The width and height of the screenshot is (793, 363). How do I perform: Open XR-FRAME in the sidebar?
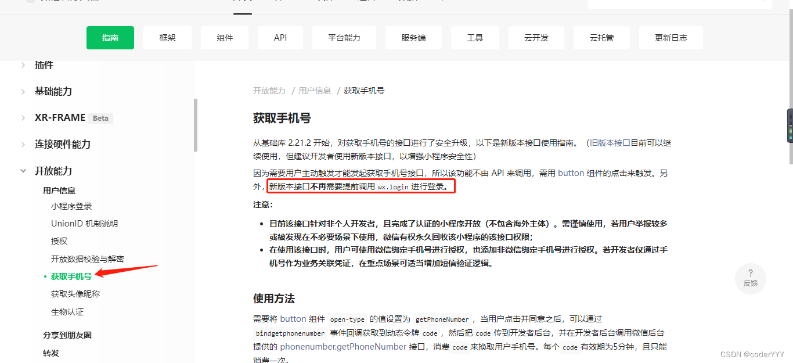(60, 117)
